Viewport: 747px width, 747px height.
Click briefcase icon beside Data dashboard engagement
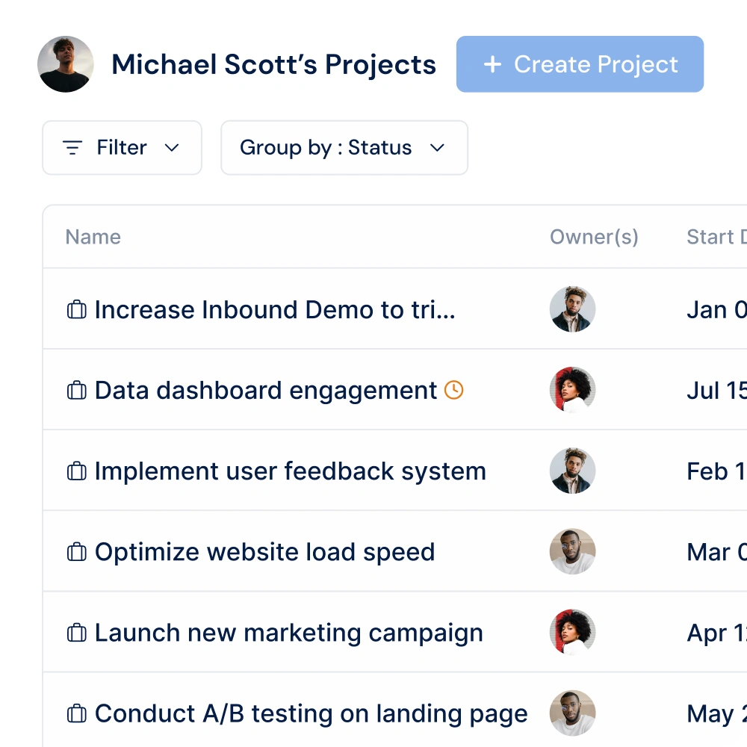[x=76, y=390]
